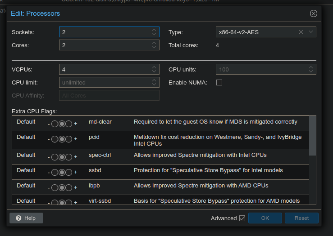The width and height of the screenshot is (333, 236).
Task: Close the Edit: Processors dialog
Action: click(x=314, y=13)
